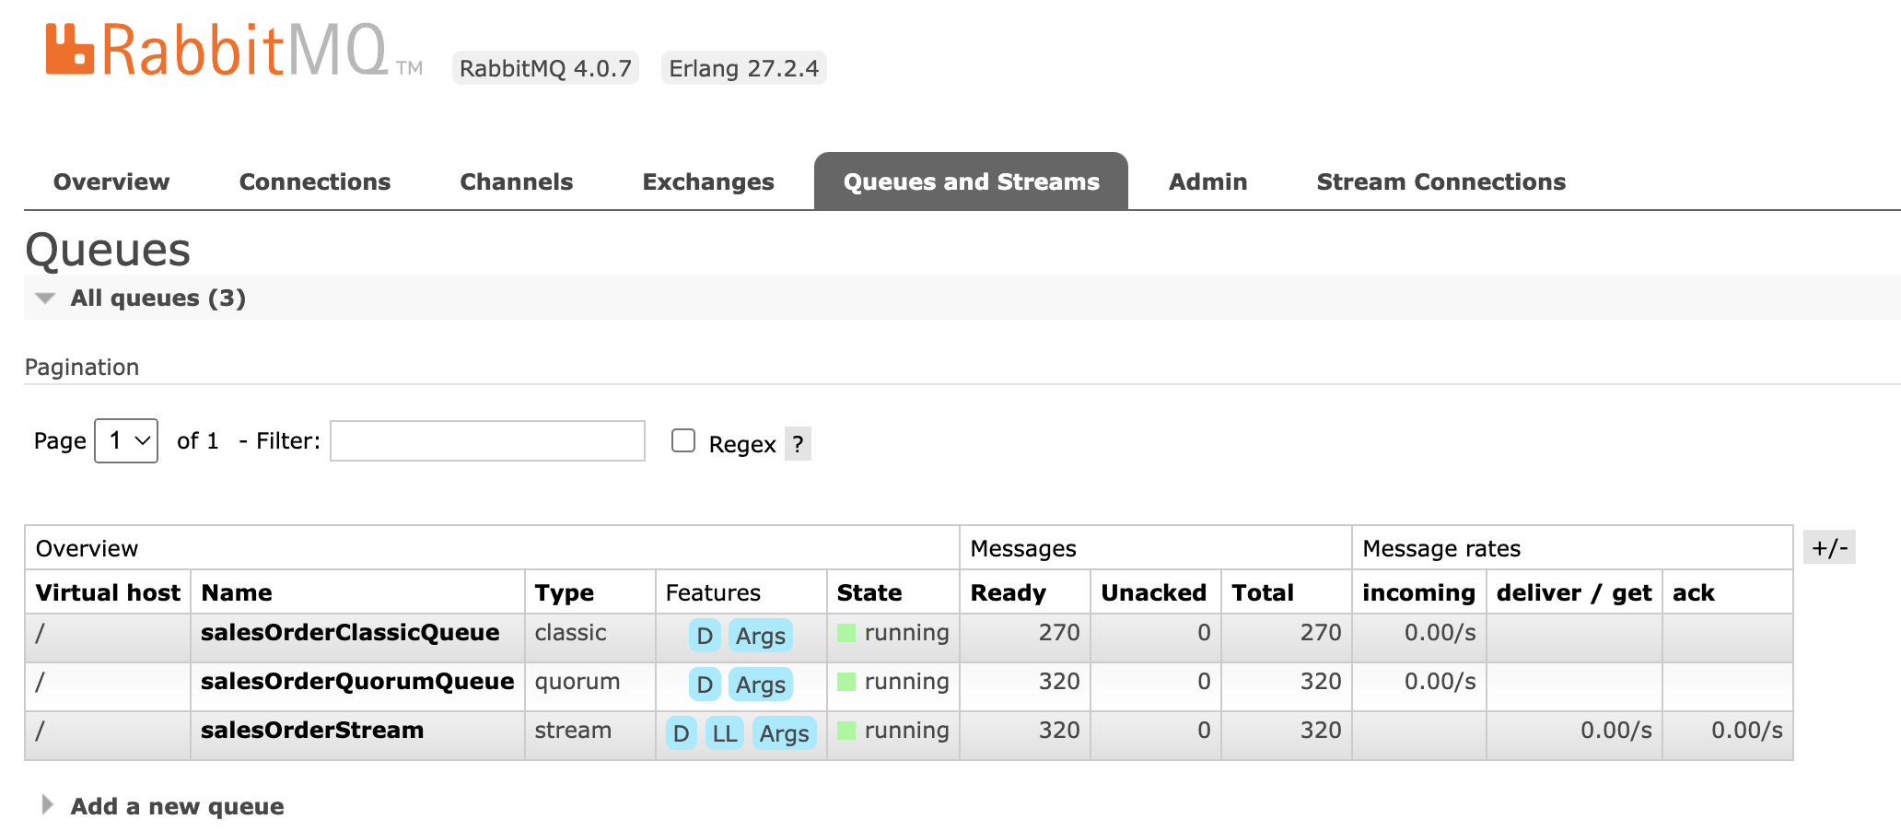
Task: Click the queue Filter text field
Action: 487,440
